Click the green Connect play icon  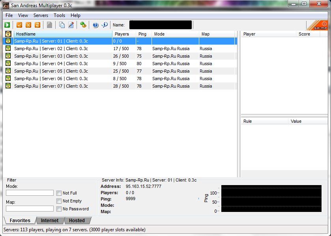pyautogui.click(x=7, y=25)
